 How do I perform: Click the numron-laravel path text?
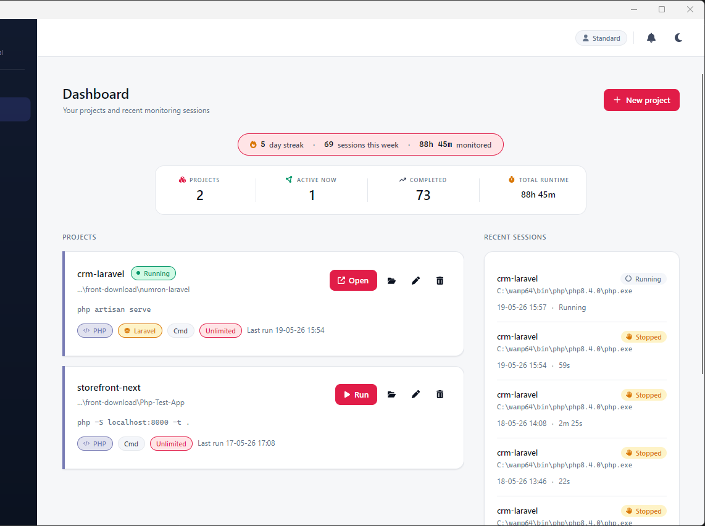coord(133,290)
